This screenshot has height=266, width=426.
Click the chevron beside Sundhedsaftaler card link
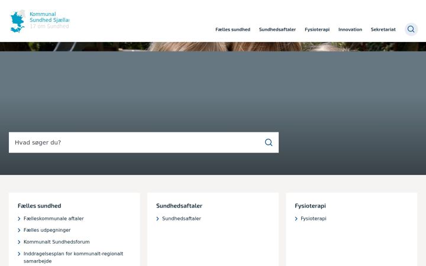157,219
